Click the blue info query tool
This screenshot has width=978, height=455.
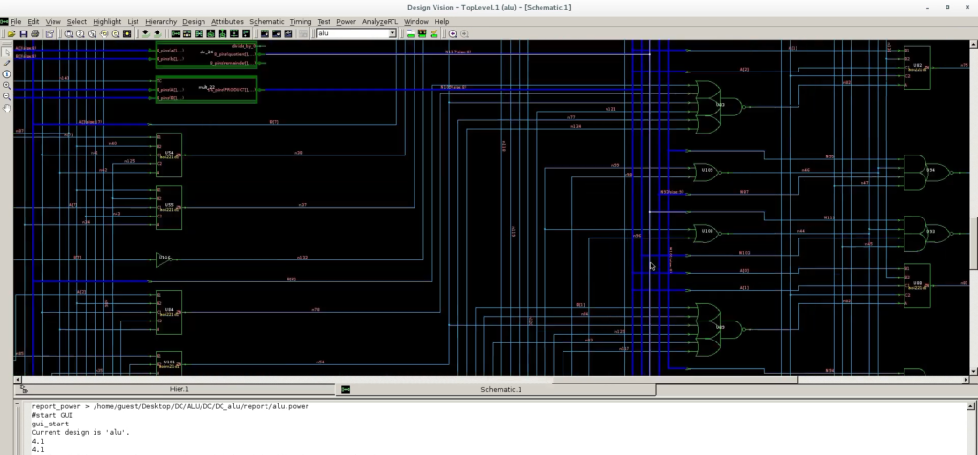tap(7, 73)
